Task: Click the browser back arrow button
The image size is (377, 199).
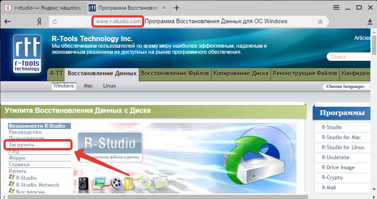Action: 8,21
